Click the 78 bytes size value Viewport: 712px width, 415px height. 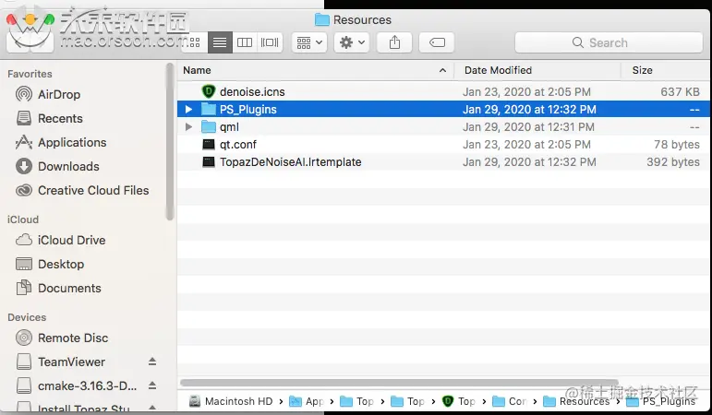coord(677,144)
